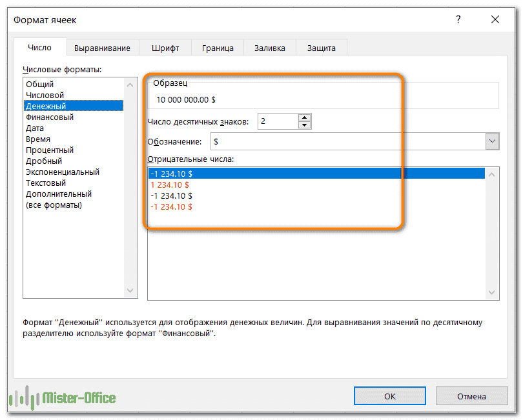Open the Защита tab
Viewport: 523px width, 420px height.
[x=321, y=48]
